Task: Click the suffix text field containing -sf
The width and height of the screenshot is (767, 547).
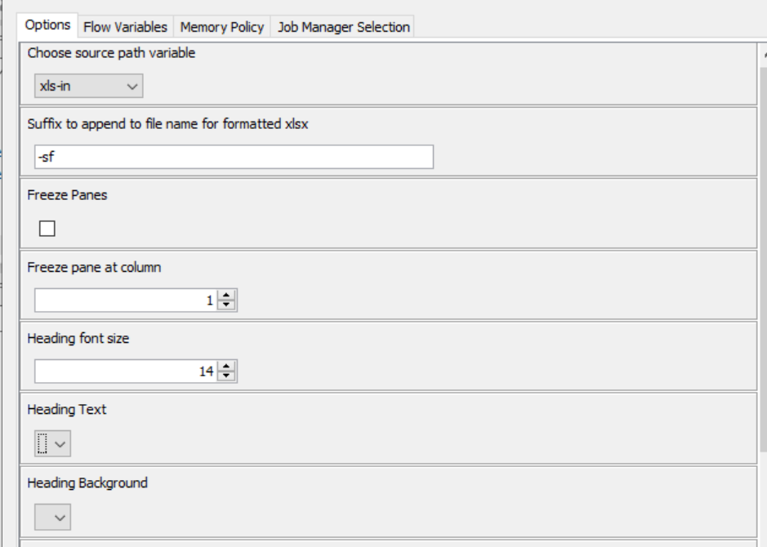Action: pyautogui.click(x=234, y=157)
